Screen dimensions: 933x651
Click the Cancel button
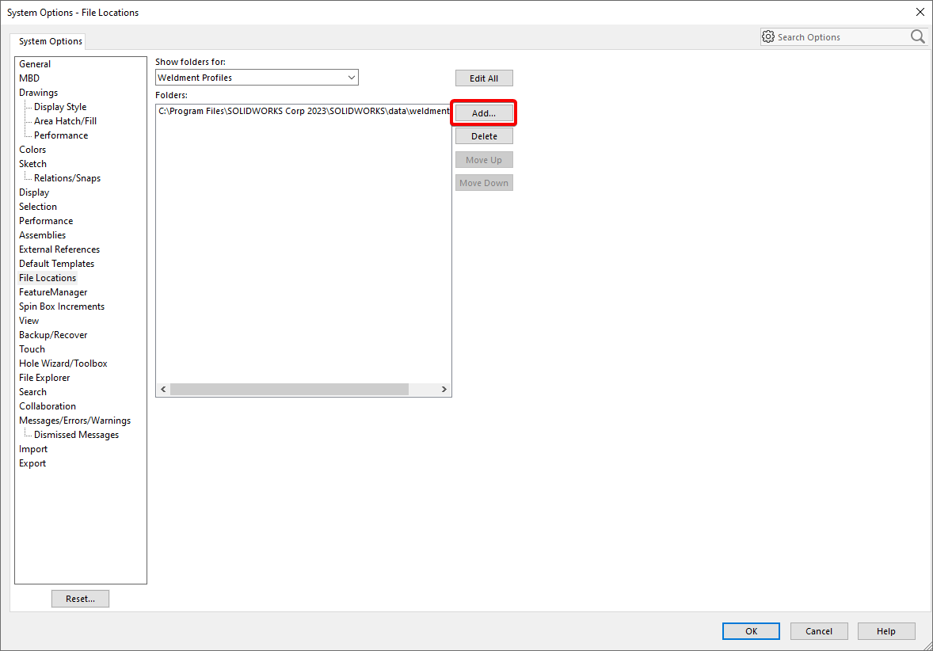819,631
